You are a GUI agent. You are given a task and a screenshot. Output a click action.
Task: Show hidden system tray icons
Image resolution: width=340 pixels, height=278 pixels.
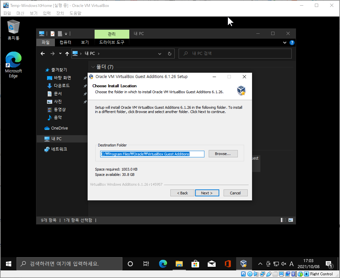pos(260,264)
